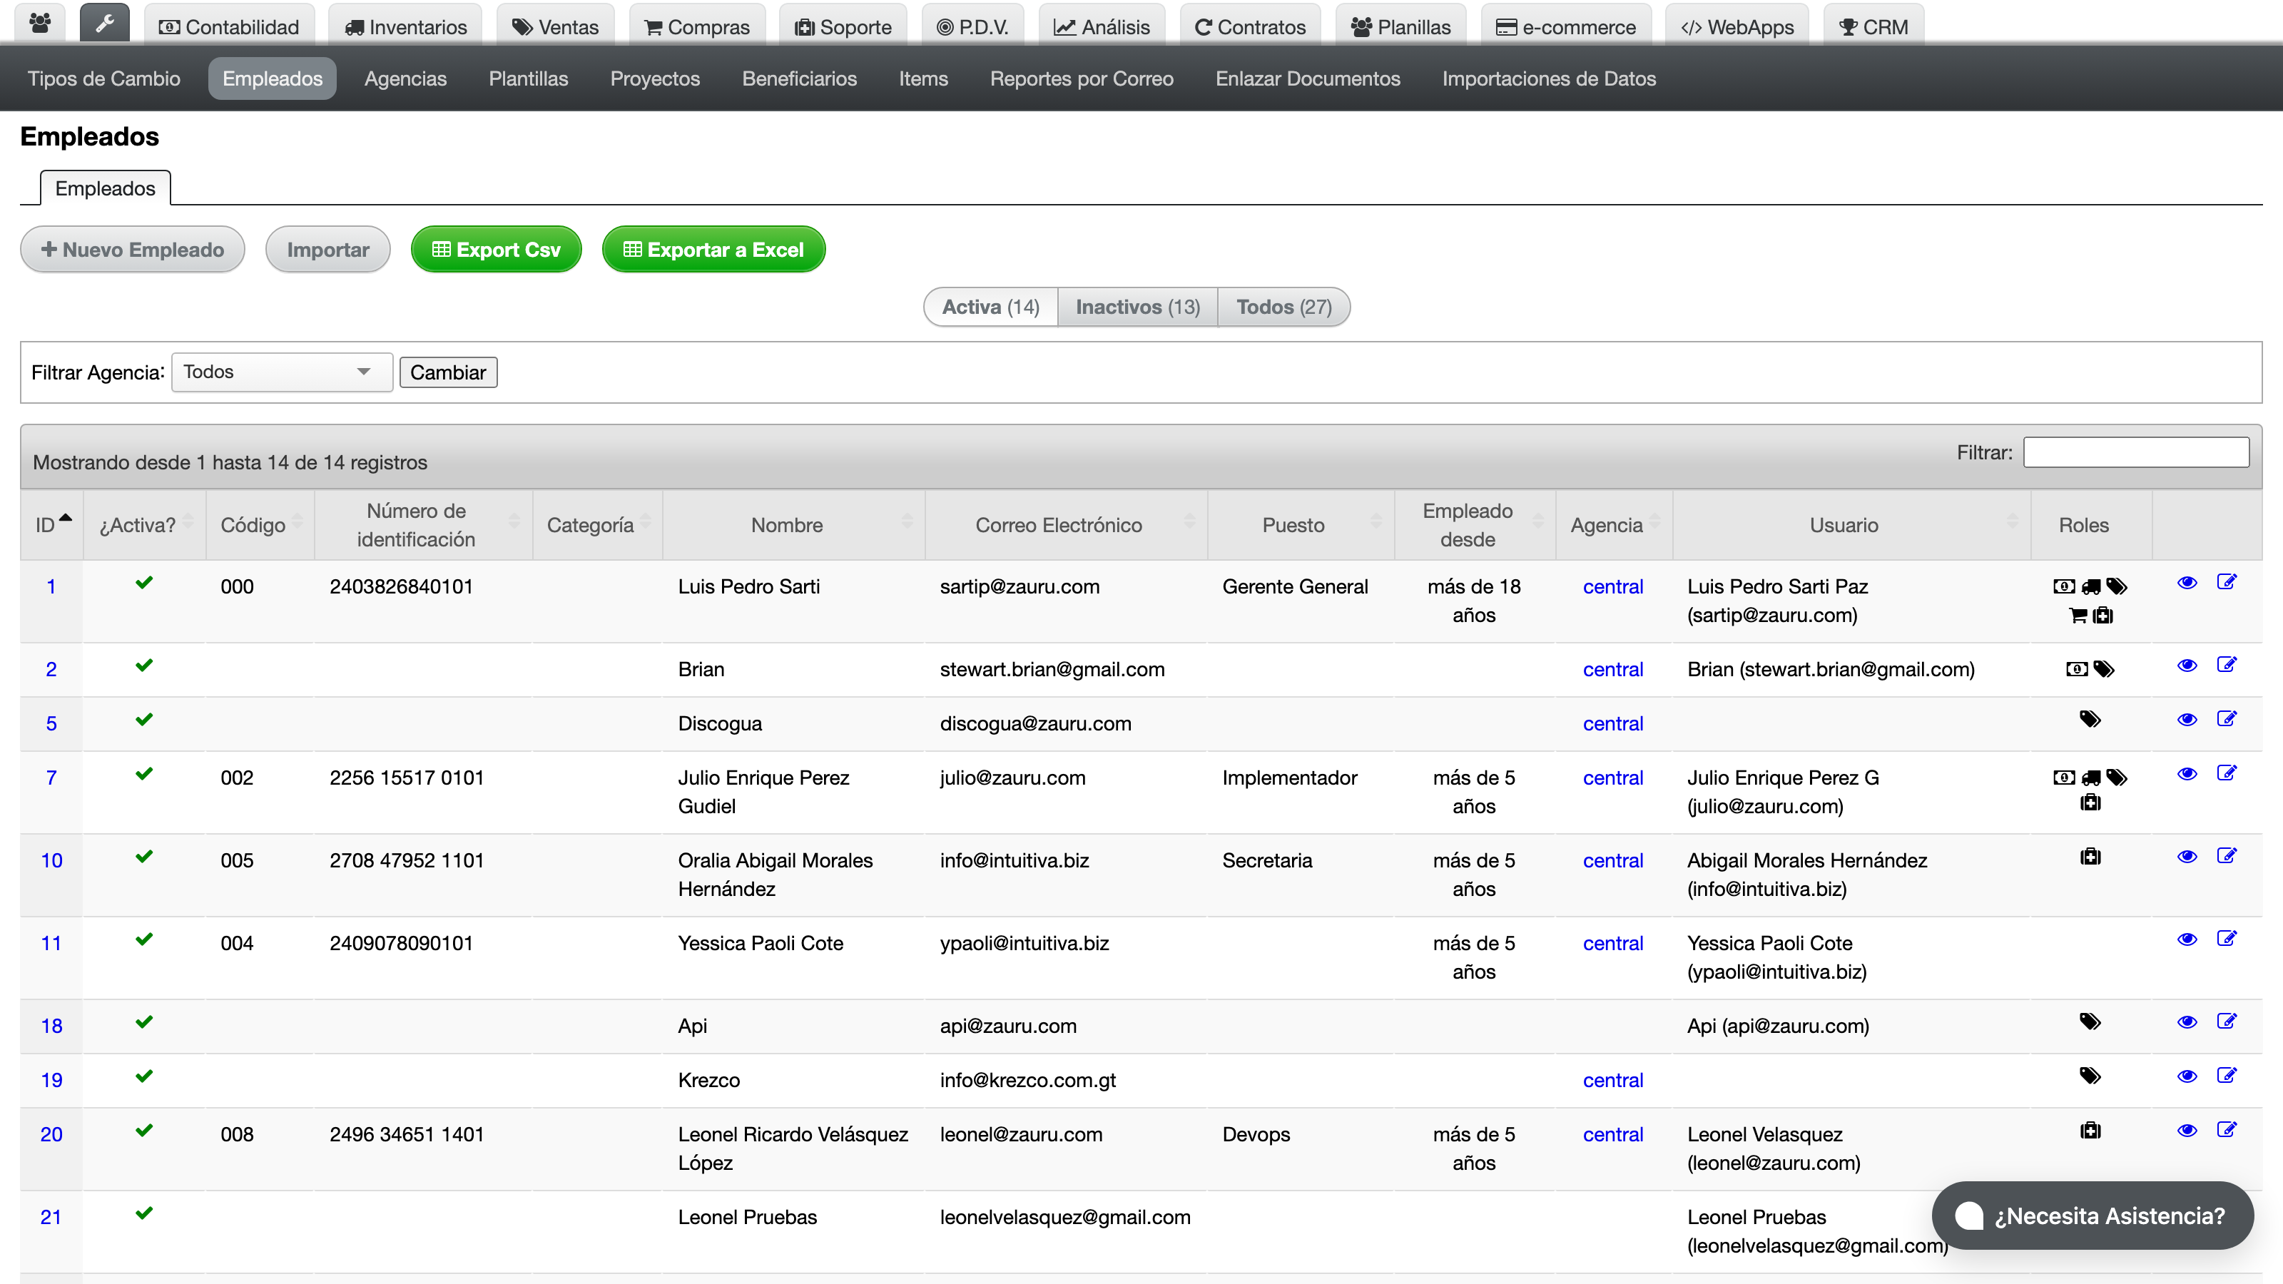This screenshot has width=2283, height=1284.
Task: Edit Discogua record pencil icon
Action: tap(2226, 718)
